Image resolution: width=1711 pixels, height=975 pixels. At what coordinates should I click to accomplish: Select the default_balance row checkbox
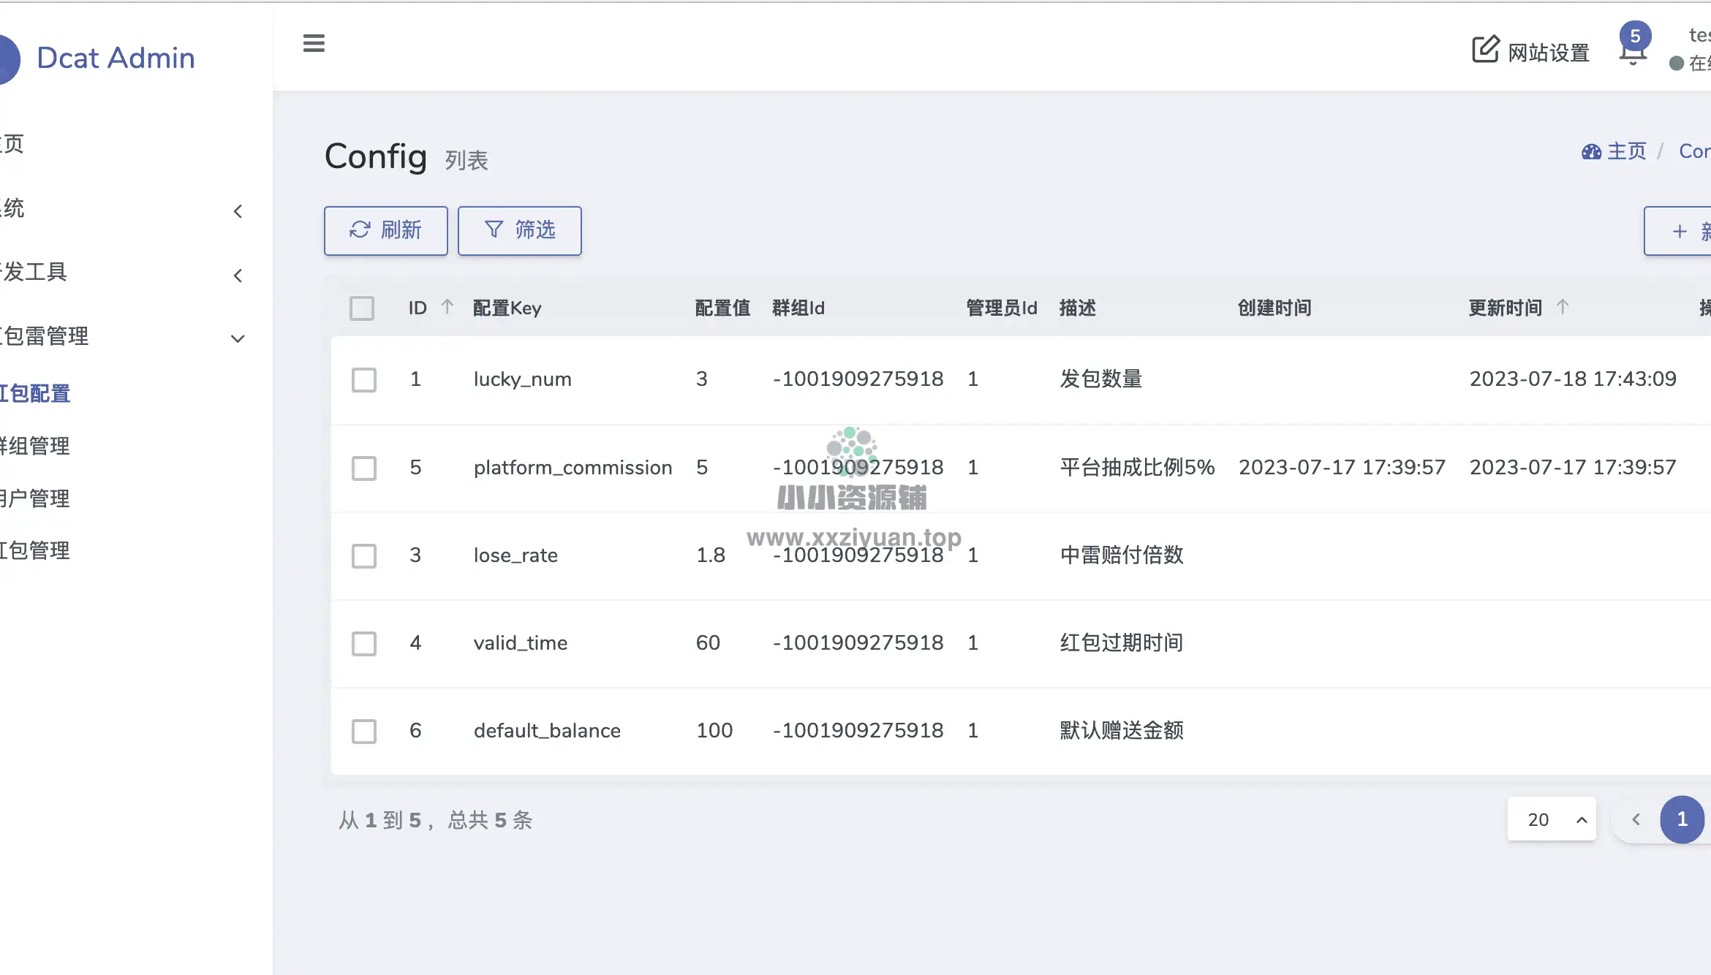coord(364,731)
